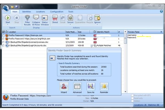Scrub the selected match
The width and height of the screenshot is (165, 110).
(x=63, y=19)
